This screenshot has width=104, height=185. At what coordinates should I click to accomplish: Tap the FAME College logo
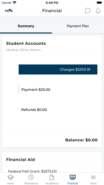click(9, 11)
